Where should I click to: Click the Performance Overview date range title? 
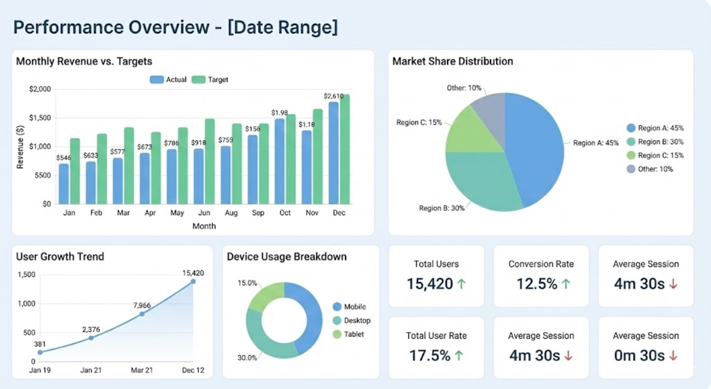175,27
